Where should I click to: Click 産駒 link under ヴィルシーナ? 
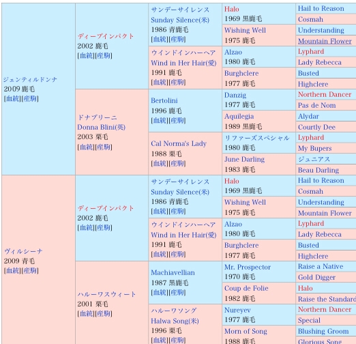click(x=30, y=270)
